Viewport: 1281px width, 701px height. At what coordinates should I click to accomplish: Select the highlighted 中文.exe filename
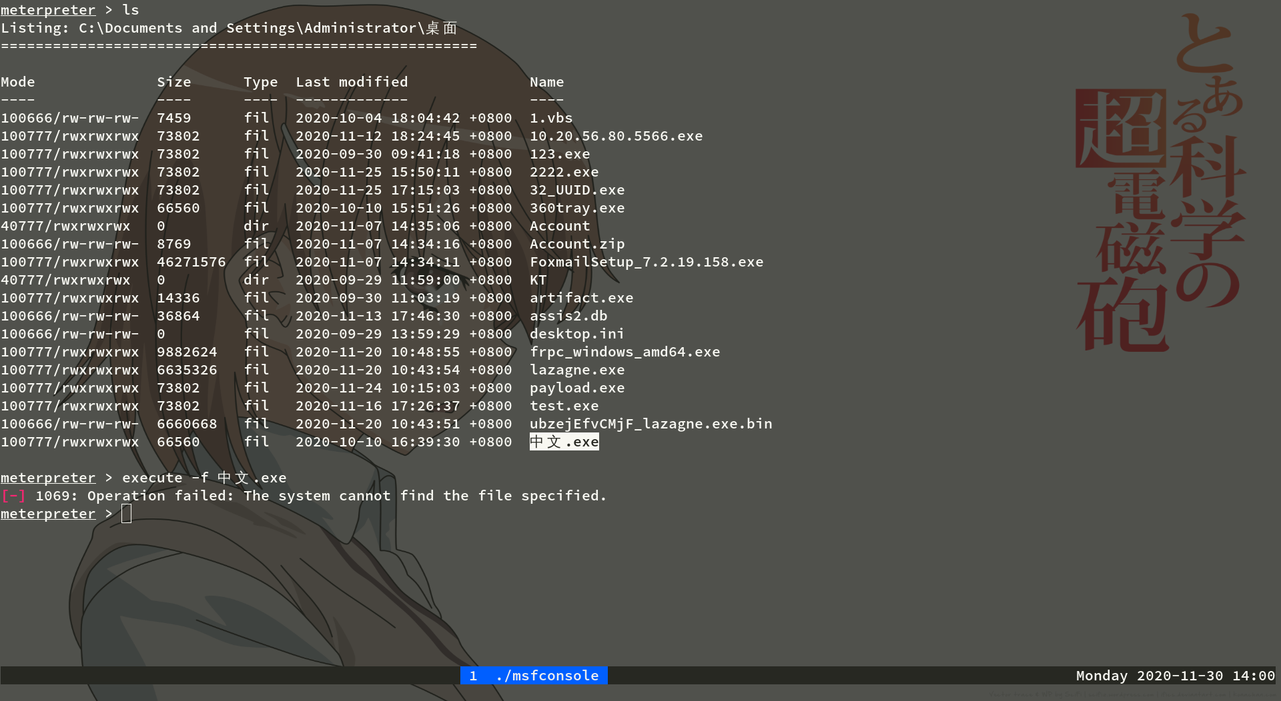[564, 441]
